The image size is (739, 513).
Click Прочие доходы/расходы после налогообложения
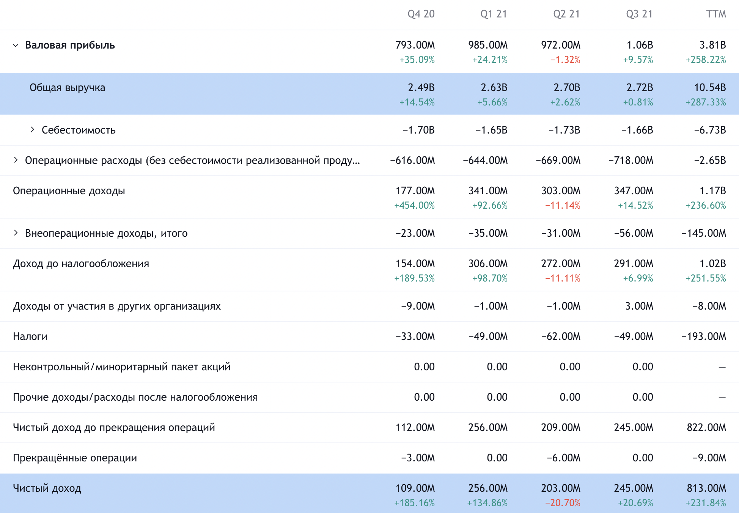coord(135,397)
